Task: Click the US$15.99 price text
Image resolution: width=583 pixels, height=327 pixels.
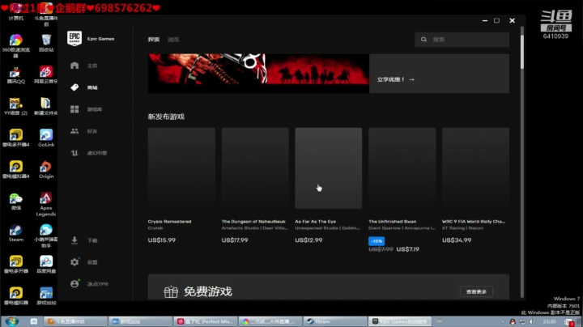Action: coord(162,240)
